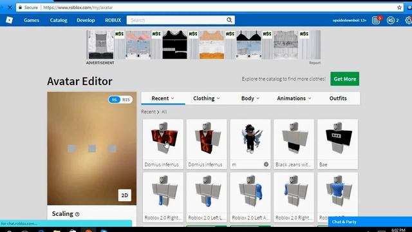Click the Scaling info icon
The width and height of the screenshot is (412, 232).
(x=77, y=214)
